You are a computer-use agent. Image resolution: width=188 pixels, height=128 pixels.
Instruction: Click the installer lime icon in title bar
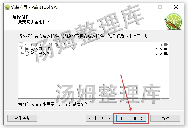point(7,7)
